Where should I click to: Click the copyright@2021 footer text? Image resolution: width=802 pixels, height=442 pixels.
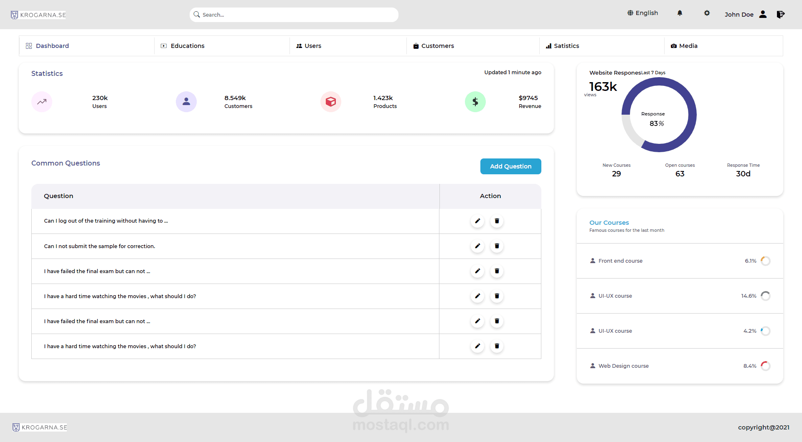click(x=764, y=427)
